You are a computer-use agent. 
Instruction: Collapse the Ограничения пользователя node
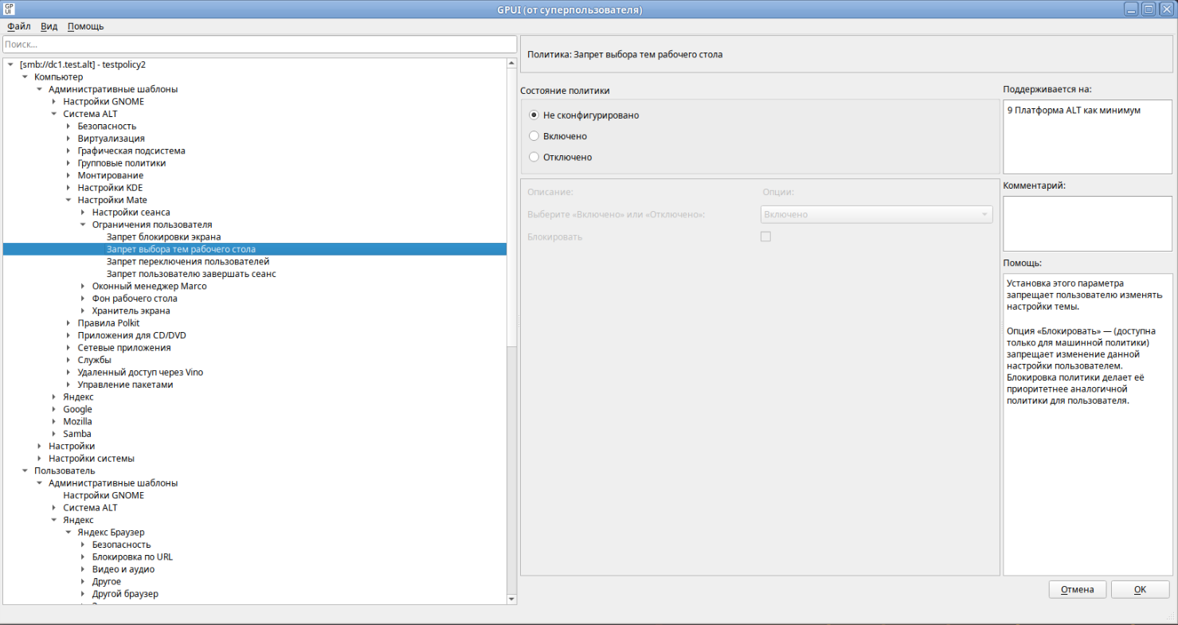[83, 225]
